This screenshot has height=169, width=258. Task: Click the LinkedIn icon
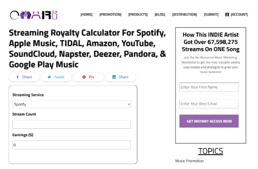click(x=114, y=77)
